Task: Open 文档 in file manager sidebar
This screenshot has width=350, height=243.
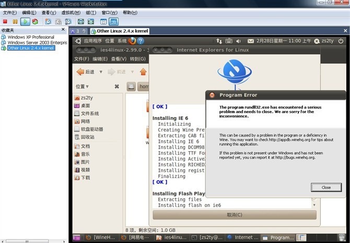Action: pos(82,147)
